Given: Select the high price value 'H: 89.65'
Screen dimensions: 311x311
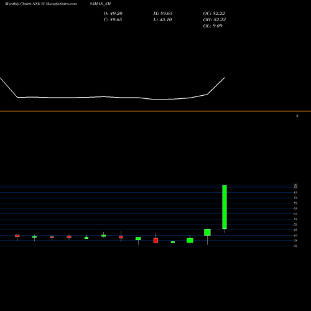Looking at the screenshot, I should 163,14.
